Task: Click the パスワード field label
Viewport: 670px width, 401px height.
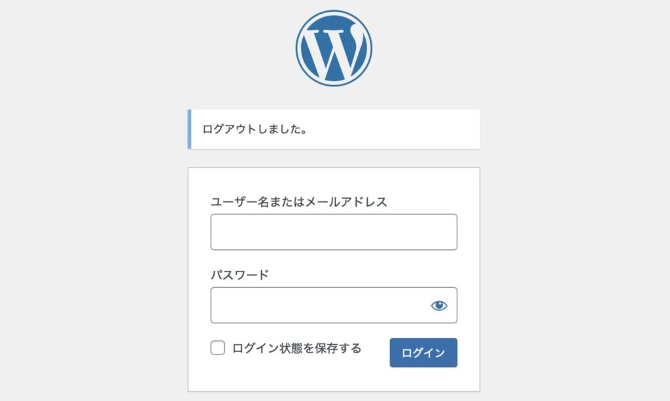Action: click(239, 275)
